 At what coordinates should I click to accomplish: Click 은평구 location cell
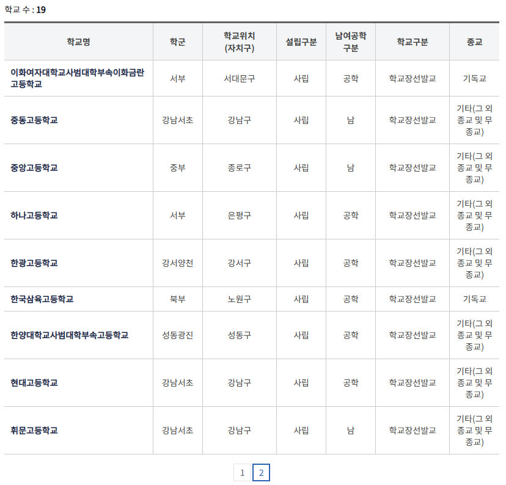pyautogui.click(x=240, y=216)
